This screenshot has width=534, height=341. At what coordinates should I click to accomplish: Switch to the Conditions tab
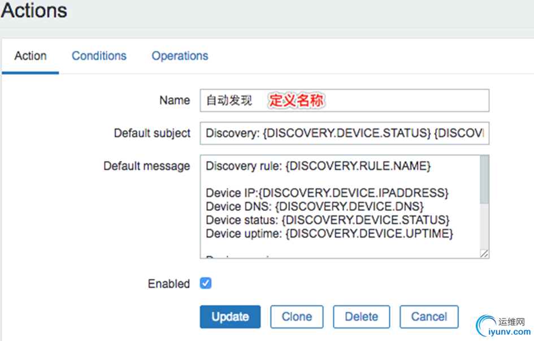click(x=99, y=56)
